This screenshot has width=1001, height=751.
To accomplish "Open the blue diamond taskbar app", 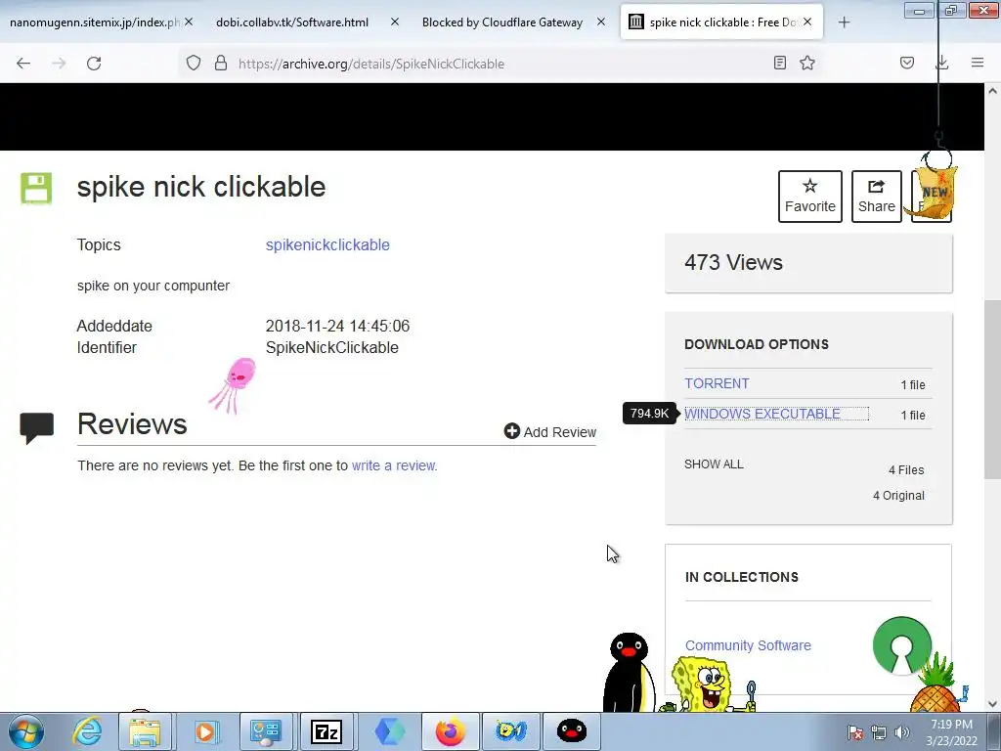I will 389,731.
